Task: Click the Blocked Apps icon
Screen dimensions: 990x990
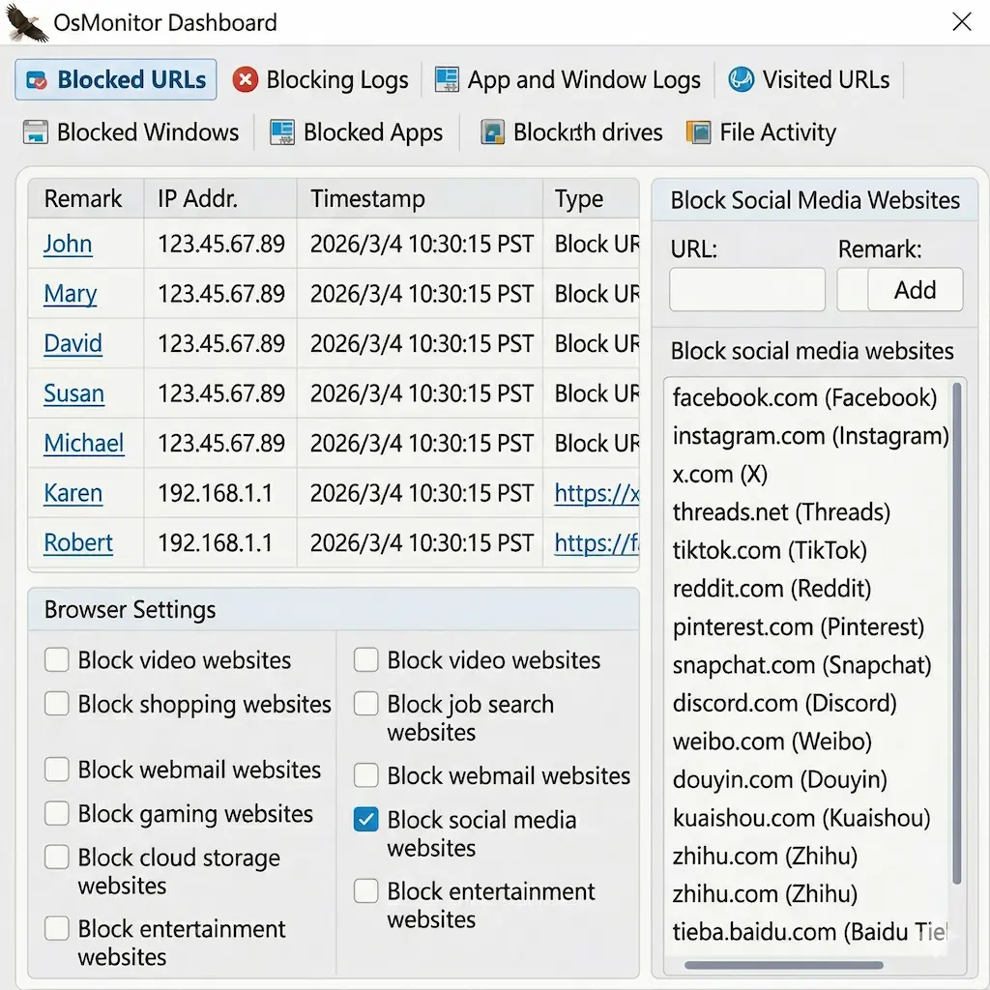Action: [282, 132]
